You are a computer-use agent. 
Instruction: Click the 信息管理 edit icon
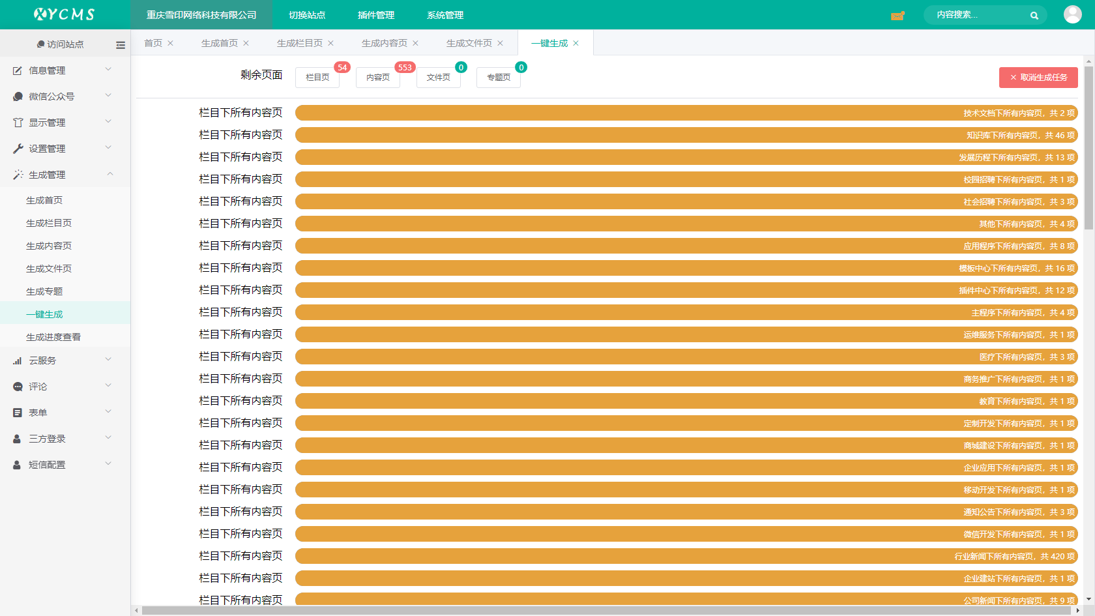coord(18,70)
